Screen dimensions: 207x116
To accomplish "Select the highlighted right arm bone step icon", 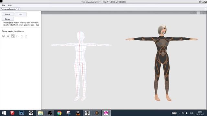I will 13,36.
